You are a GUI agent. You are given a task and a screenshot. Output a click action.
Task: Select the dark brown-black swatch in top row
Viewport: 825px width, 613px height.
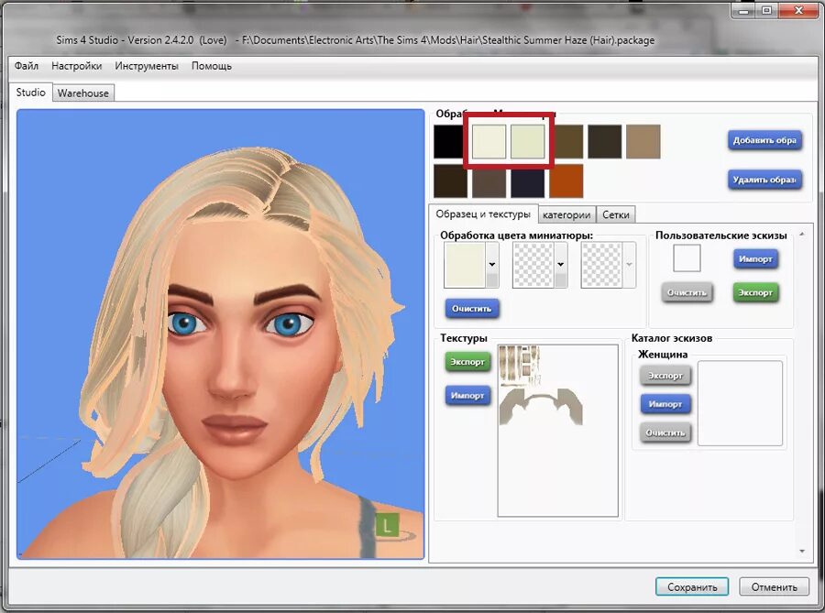[x=605, y=141]
